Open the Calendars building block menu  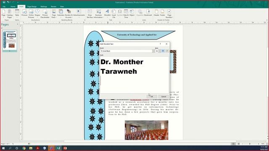tap(61, 13)
